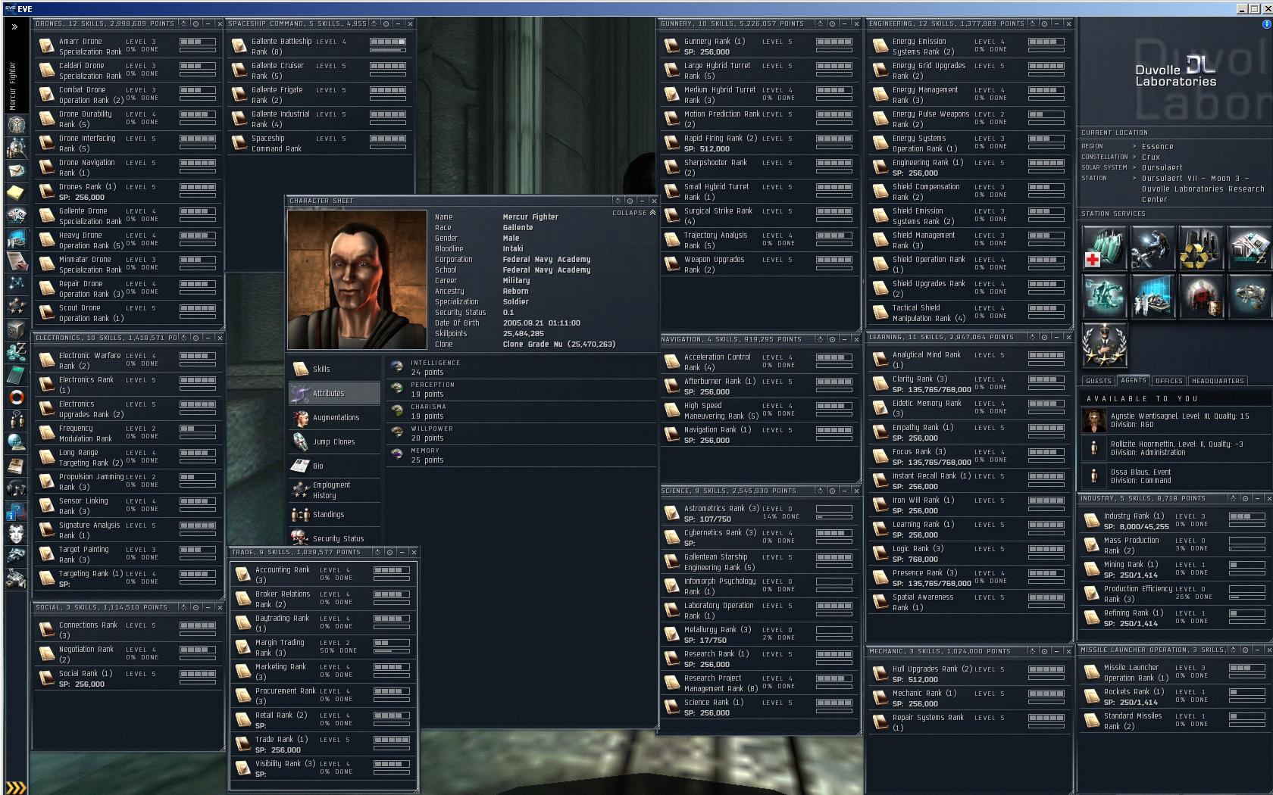Open the repair shop wrench station service

pos(1152,248)
